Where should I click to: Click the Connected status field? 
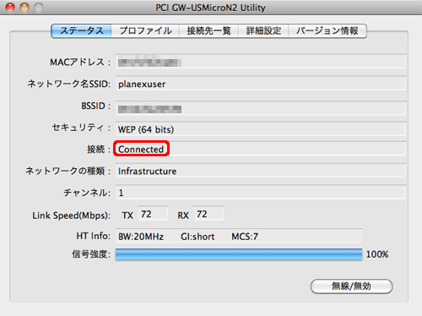pos(261,149)
